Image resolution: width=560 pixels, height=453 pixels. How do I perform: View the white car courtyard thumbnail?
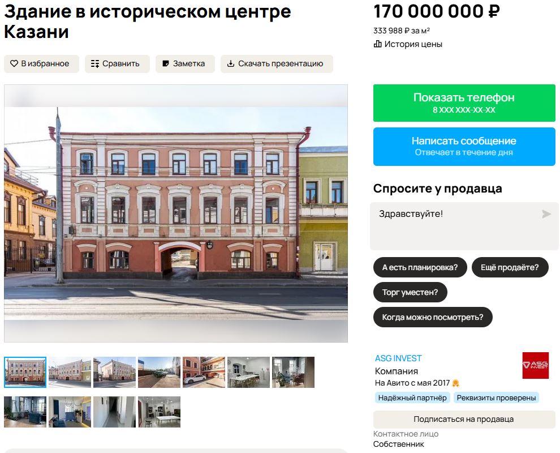pyautogui.click(x=204, y=372)
